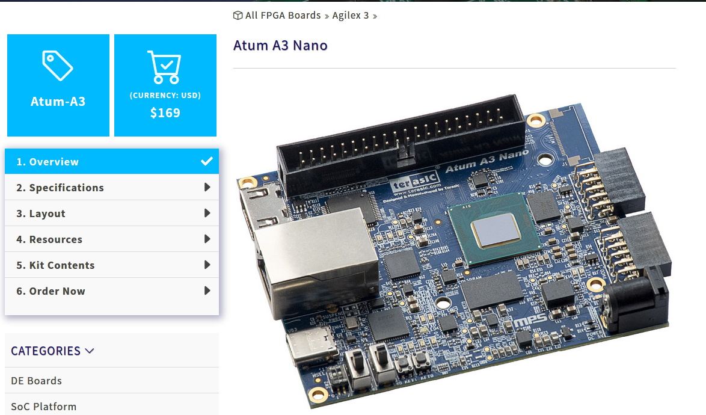The width and height of the screenshot is (706, 415).
Task: Open the 5. Kit Contents section
Action: tap(112, 265)
